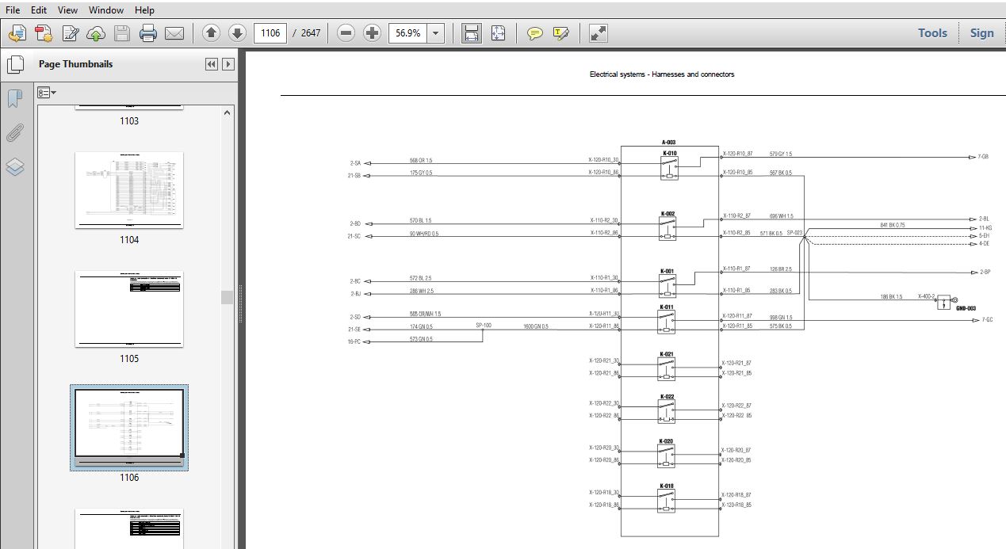Click the zoom percentage field 56.9%

coord(408,33)
